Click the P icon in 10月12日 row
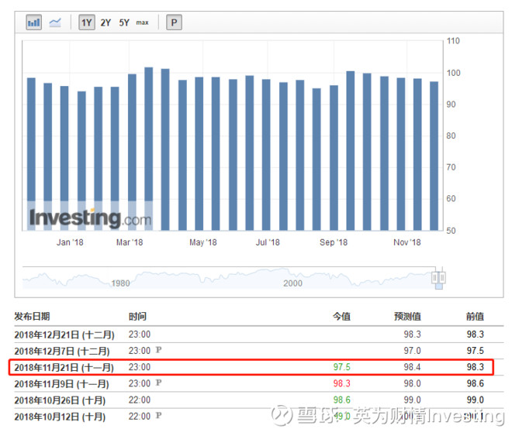 (158, 415)
